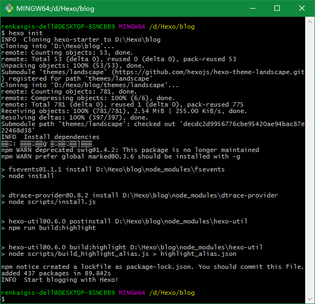Click the 'node scripts/install.js' line
The height and width of the screenshot is (304, 315).
(48, 202)
